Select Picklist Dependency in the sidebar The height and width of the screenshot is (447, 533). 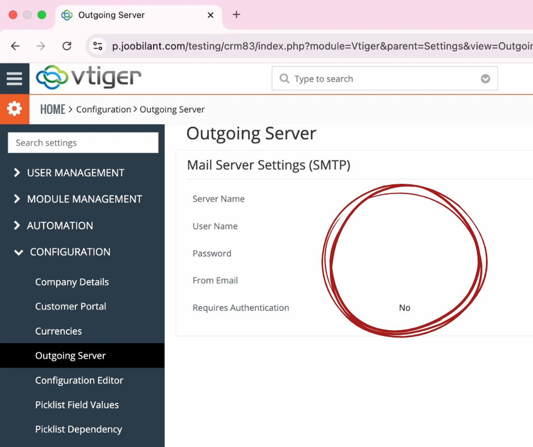coord(79,429)
